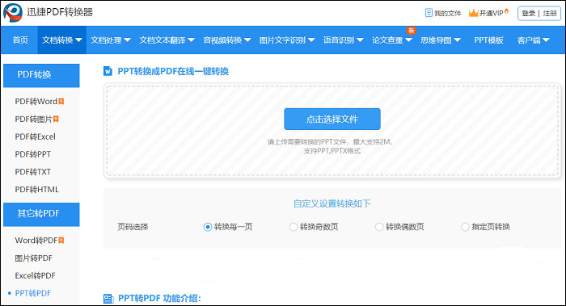Open the 图片文字识别 menu label

(283, 40)
